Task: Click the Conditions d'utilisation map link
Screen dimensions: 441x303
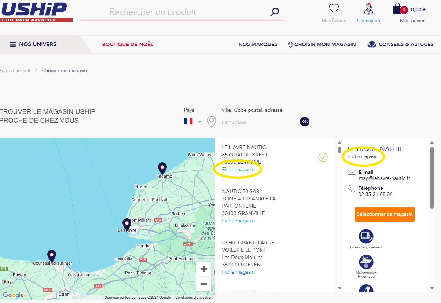Action: (194, 298)
